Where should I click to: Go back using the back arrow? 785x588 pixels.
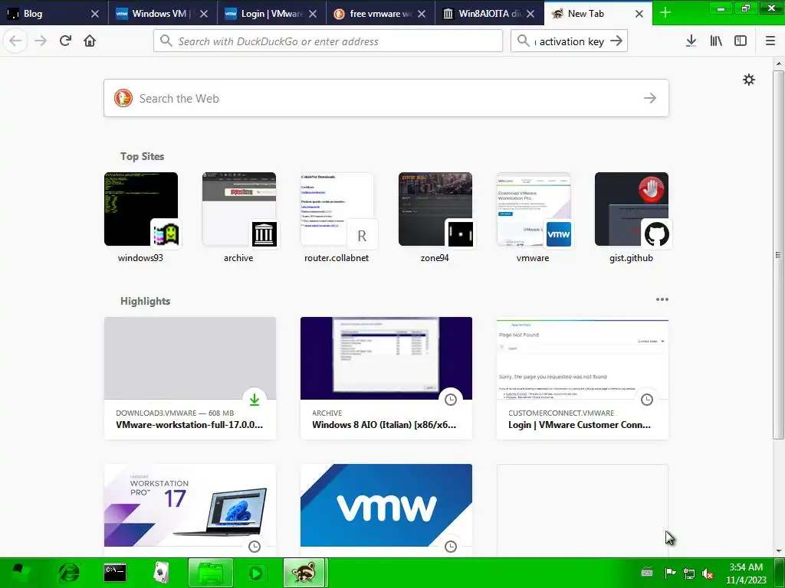pos(15,41)
